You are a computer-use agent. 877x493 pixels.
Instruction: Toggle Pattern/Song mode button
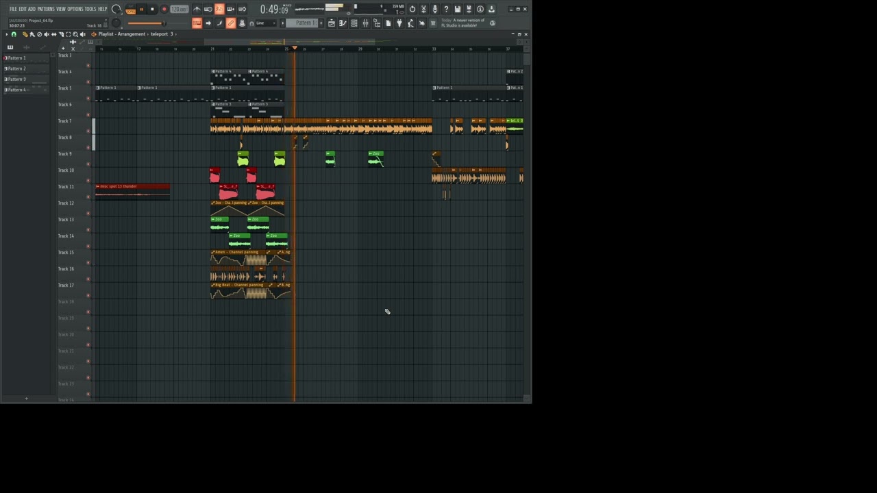pyautogui.click(x=131, y=10)
